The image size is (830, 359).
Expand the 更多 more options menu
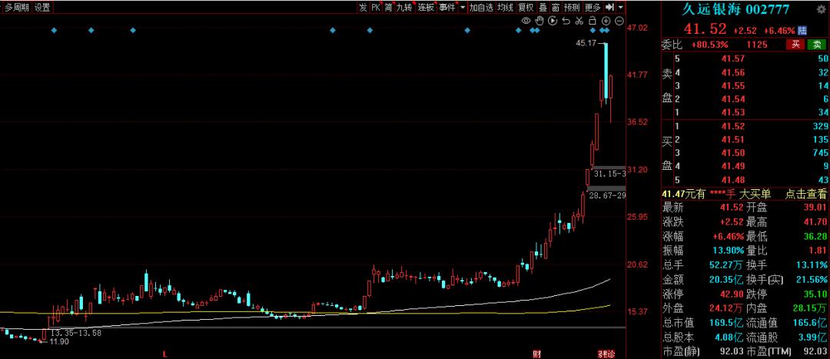pos(592,7)
